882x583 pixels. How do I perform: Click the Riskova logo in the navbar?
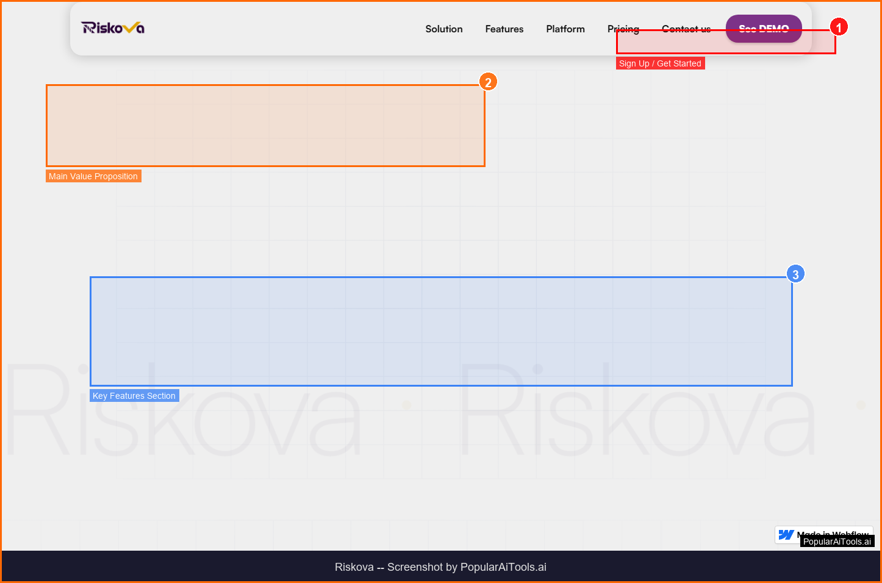(x=113, y=28)
